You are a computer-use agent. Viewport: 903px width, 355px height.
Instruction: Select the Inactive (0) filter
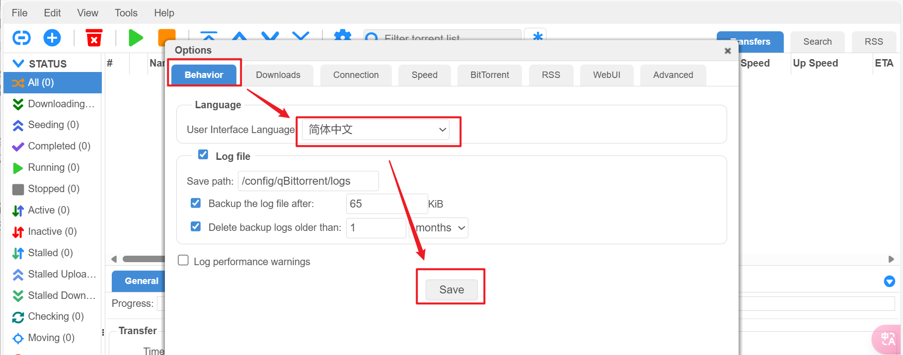click(x=53, y=231)
